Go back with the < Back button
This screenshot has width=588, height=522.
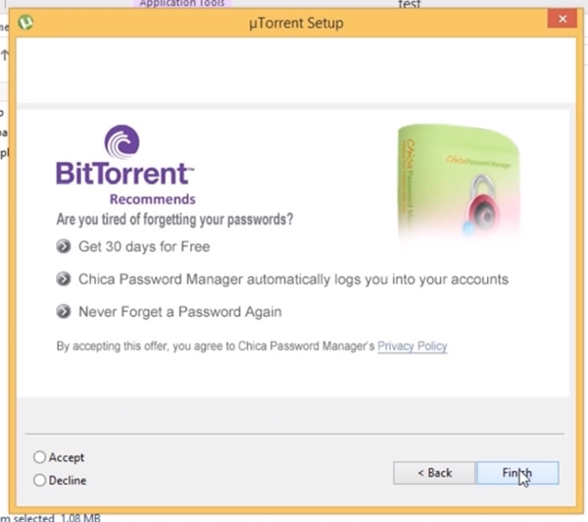(x=434, y=473)
